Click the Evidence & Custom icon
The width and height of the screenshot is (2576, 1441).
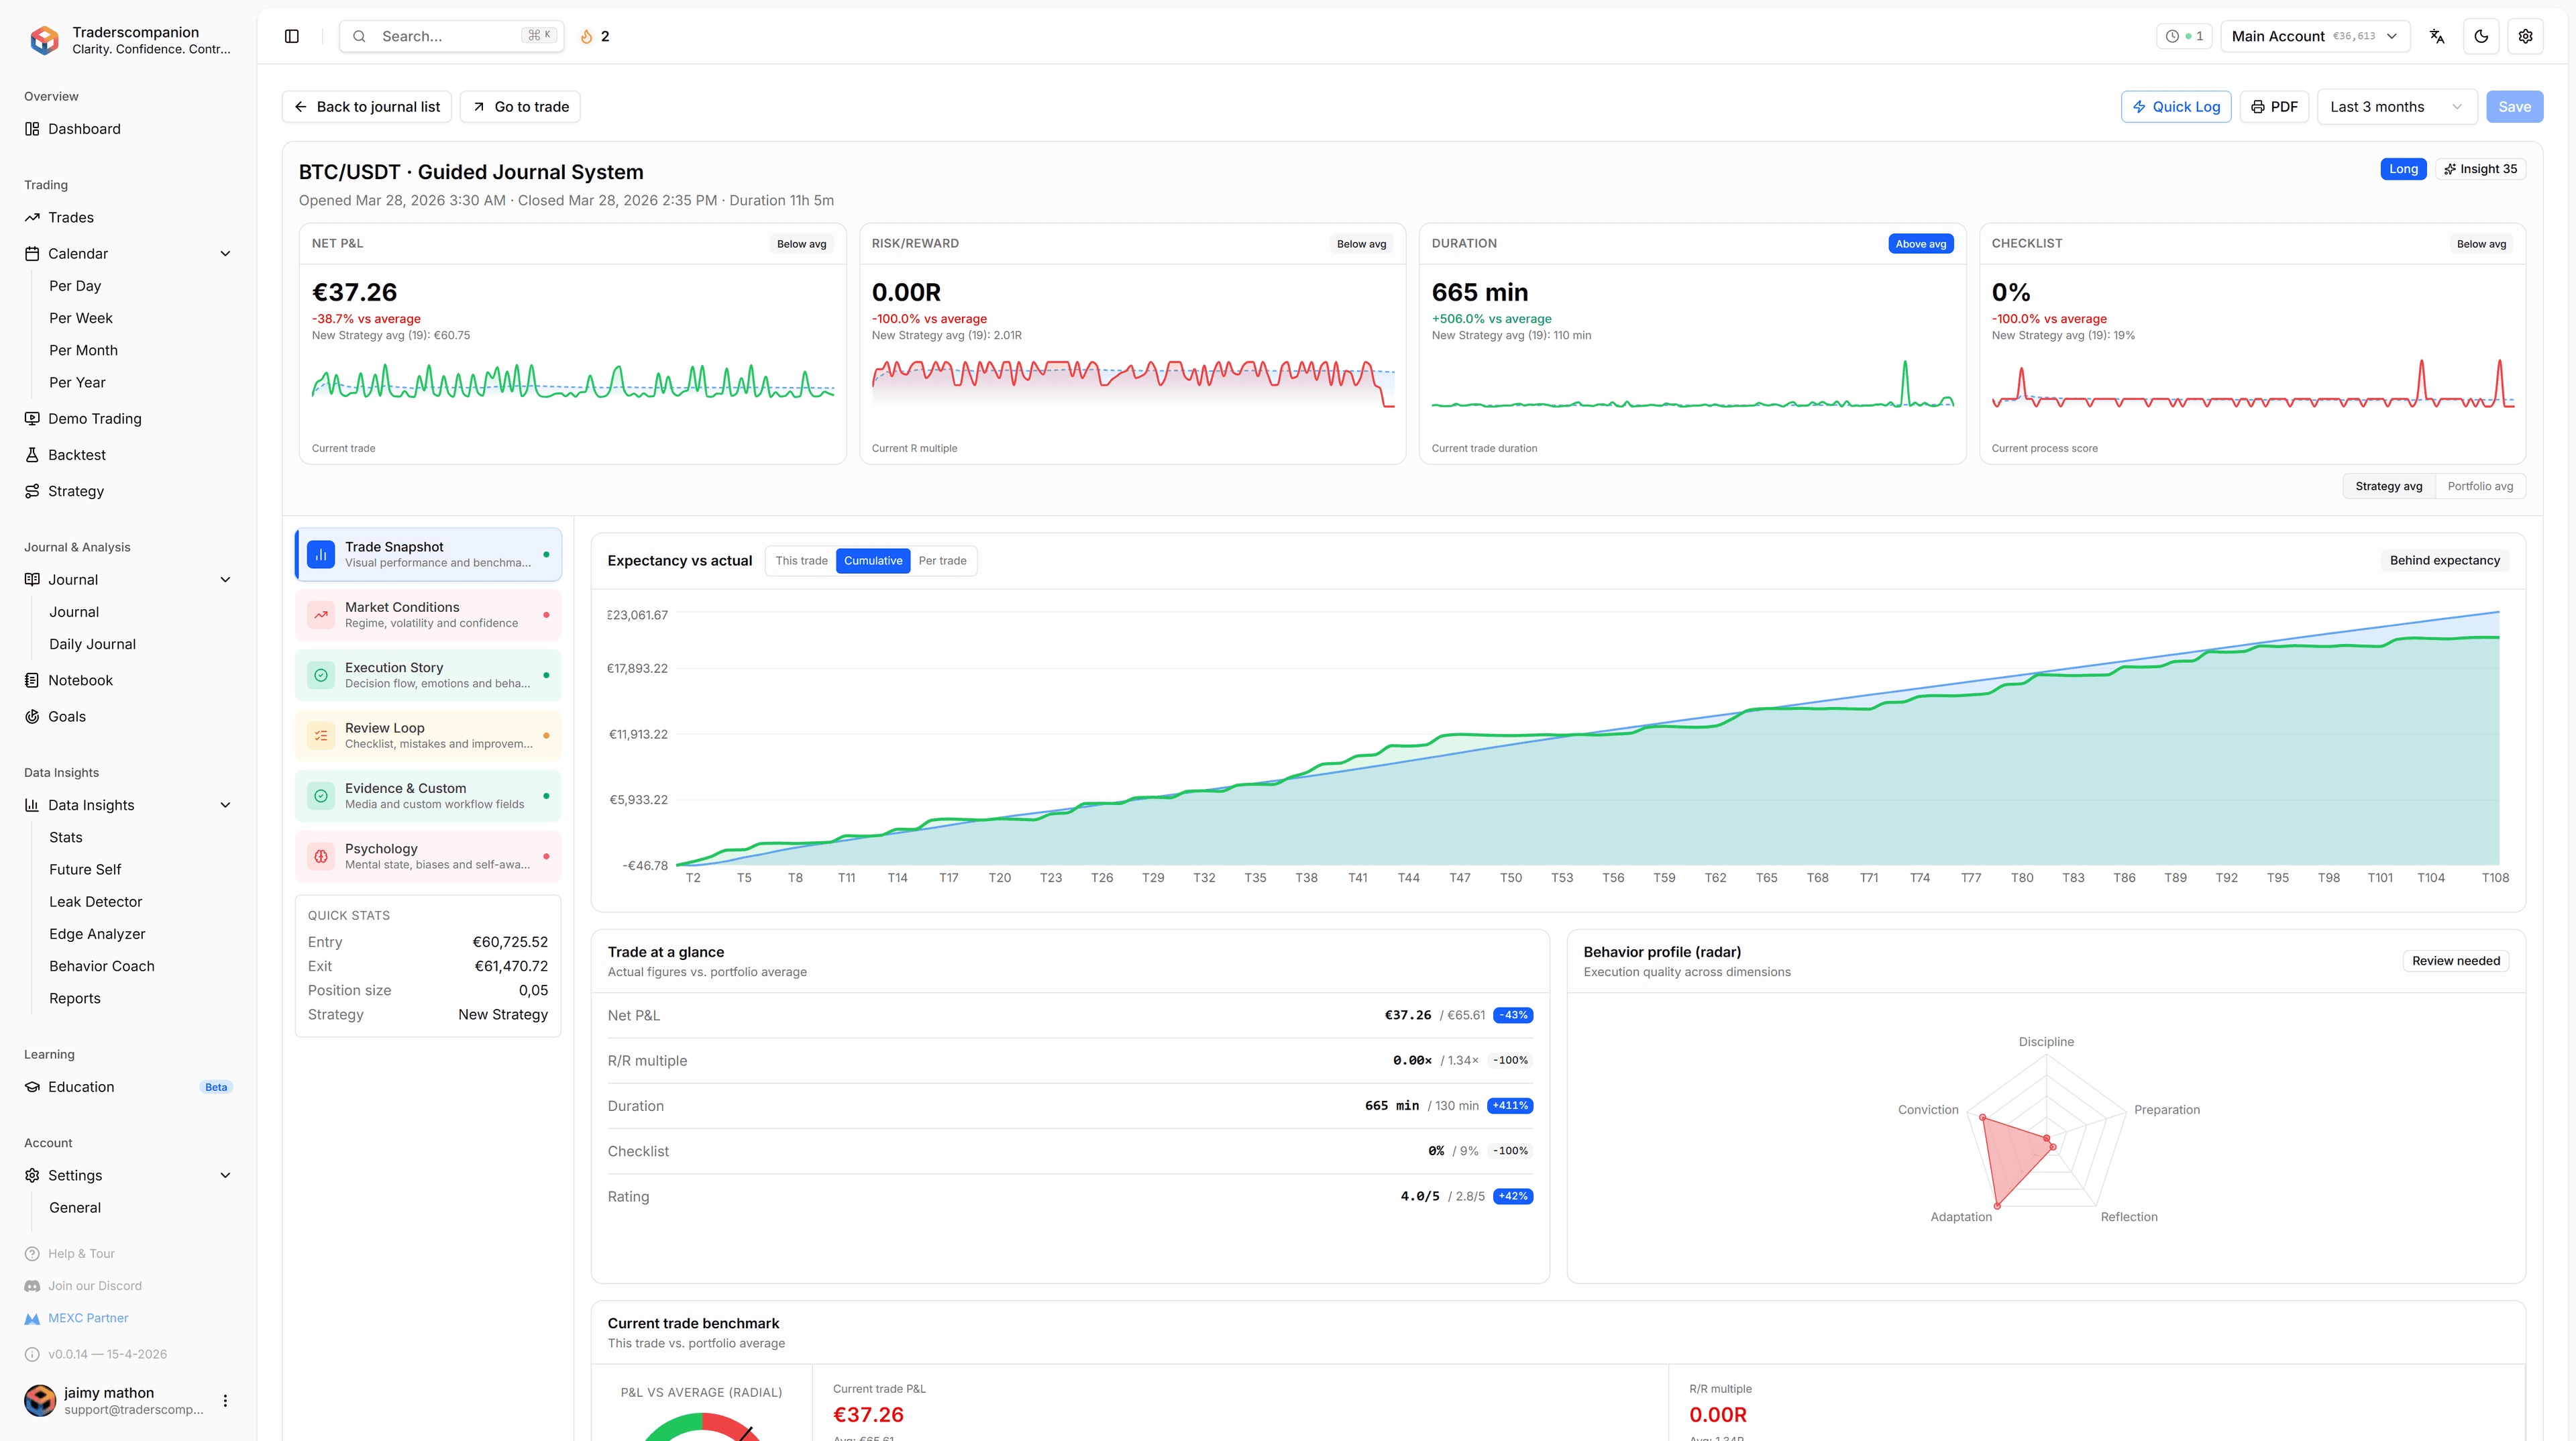coord(321,796)
